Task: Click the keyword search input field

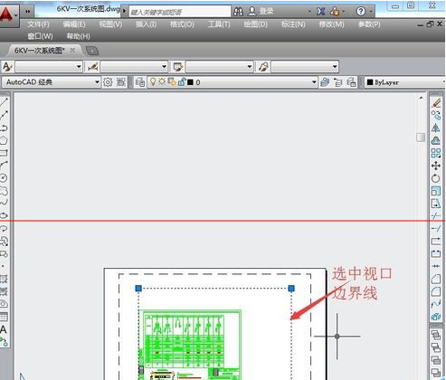Action: pos(180,12)
